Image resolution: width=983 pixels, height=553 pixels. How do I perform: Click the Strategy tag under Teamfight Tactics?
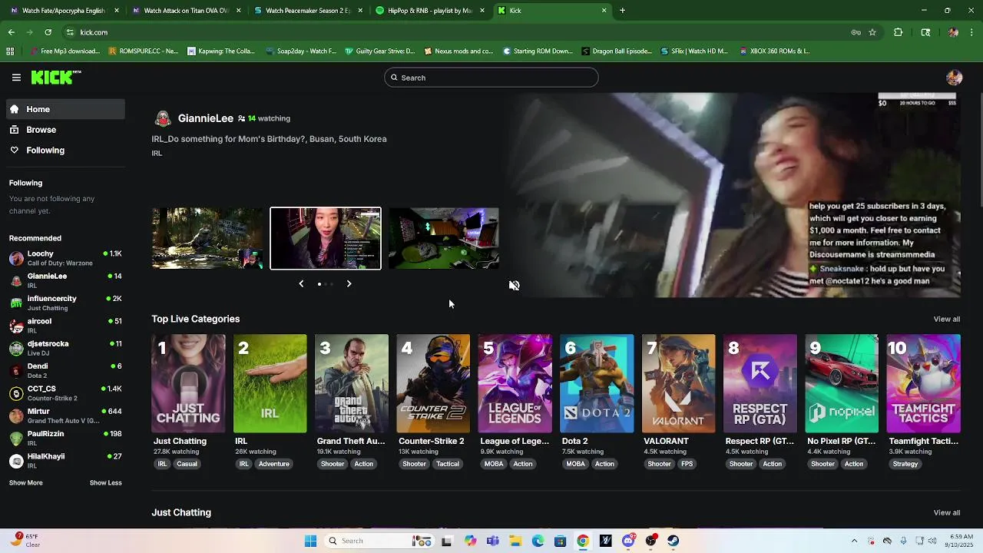click(905, 464)
